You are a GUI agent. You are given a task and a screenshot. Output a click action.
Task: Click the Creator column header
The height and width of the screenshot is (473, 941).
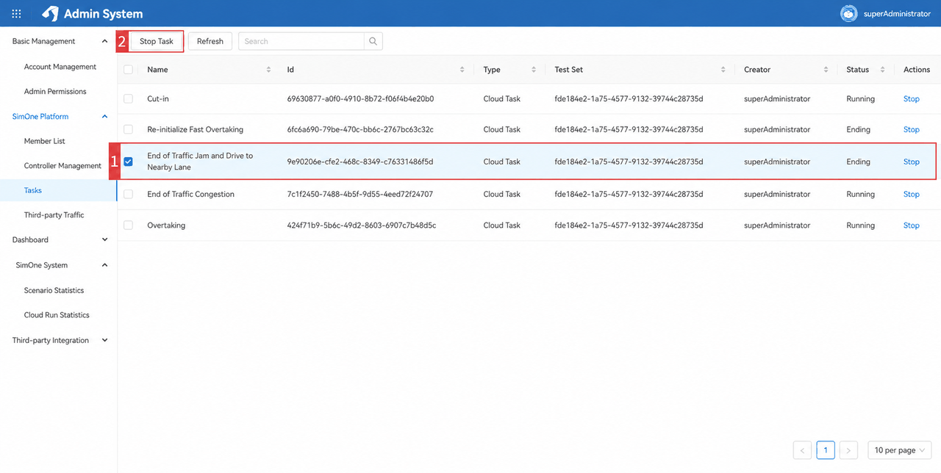point(757,70)
